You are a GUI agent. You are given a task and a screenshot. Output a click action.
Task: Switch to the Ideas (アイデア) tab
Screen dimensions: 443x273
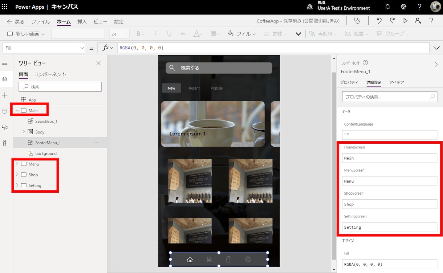397,82
